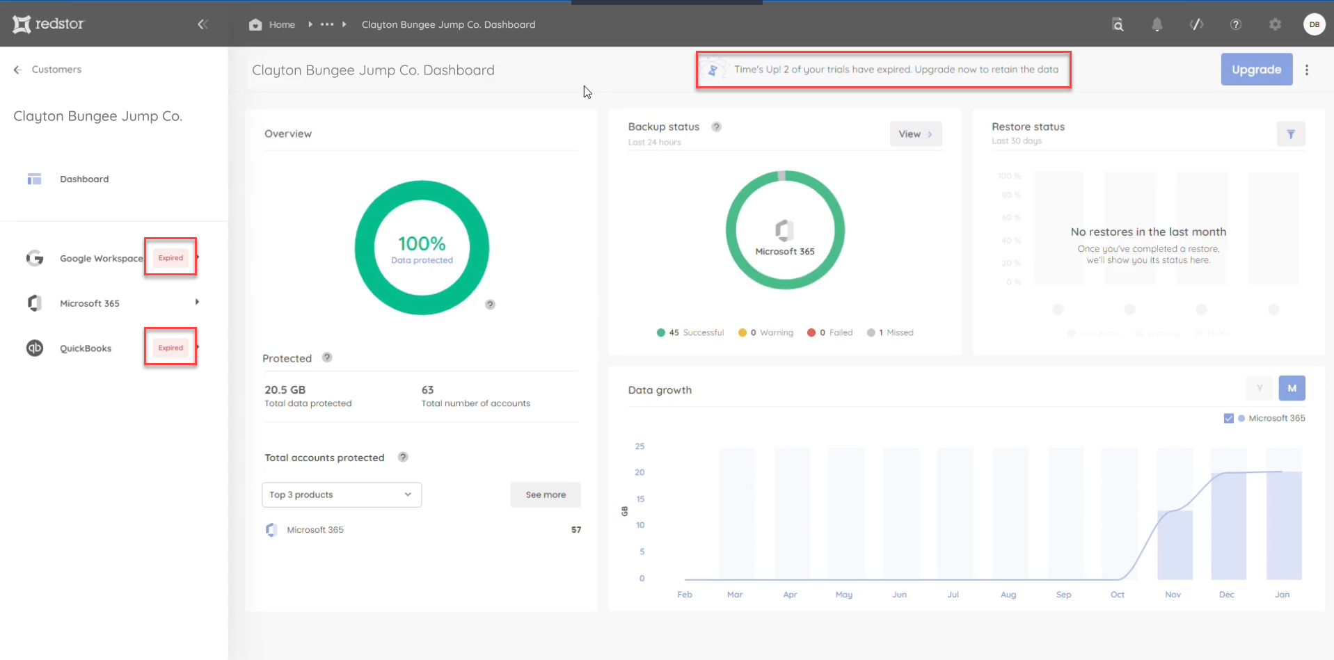
Task: Click the Microsoft 365 sidebar icon
Action: click(x=35, y=303)
